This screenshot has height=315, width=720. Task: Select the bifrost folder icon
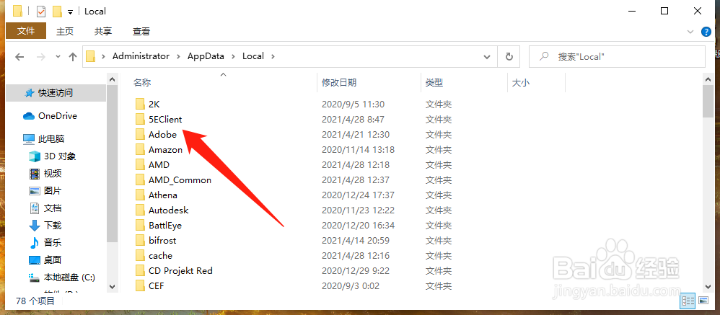tap(140, 240)
